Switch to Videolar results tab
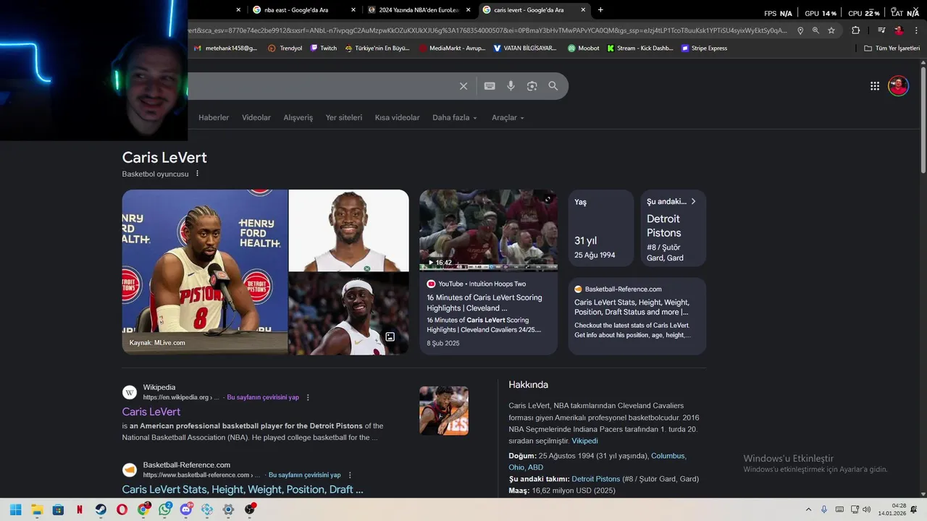 click(x=256, y=117)
